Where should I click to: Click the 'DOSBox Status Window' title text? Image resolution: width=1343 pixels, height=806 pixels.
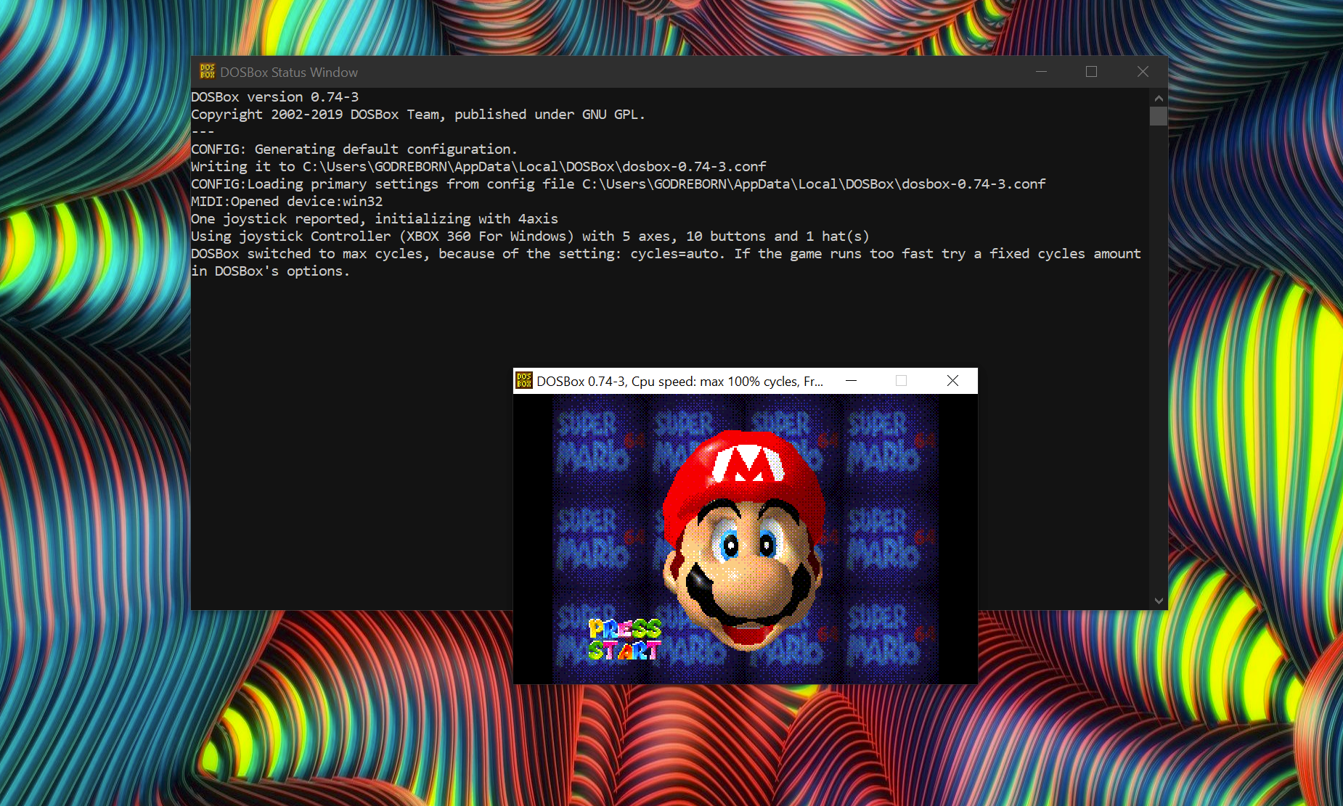pyautogui.click(x=289, y=73)
